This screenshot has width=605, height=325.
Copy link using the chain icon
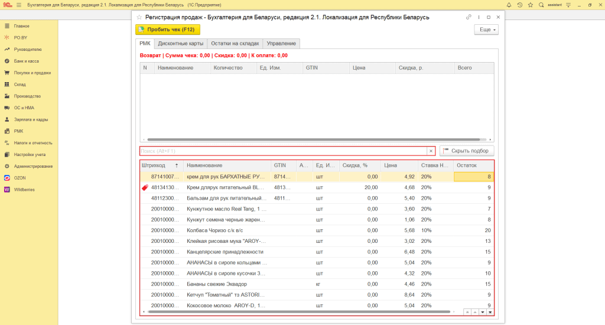pos(469,17)
